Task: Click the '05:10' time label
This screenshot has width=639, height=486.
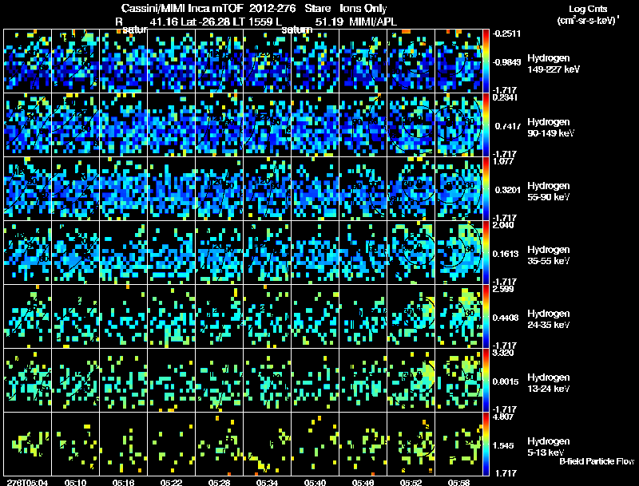Action: (x=75, y=482)
